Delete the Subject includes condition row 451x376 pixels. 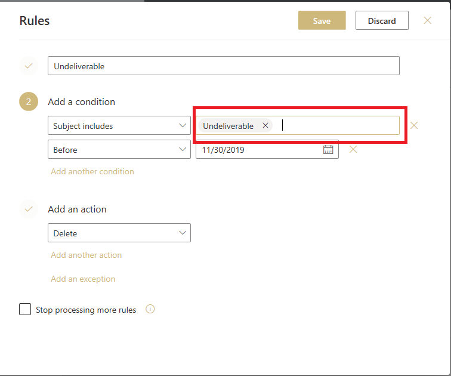tap(414, 125)
